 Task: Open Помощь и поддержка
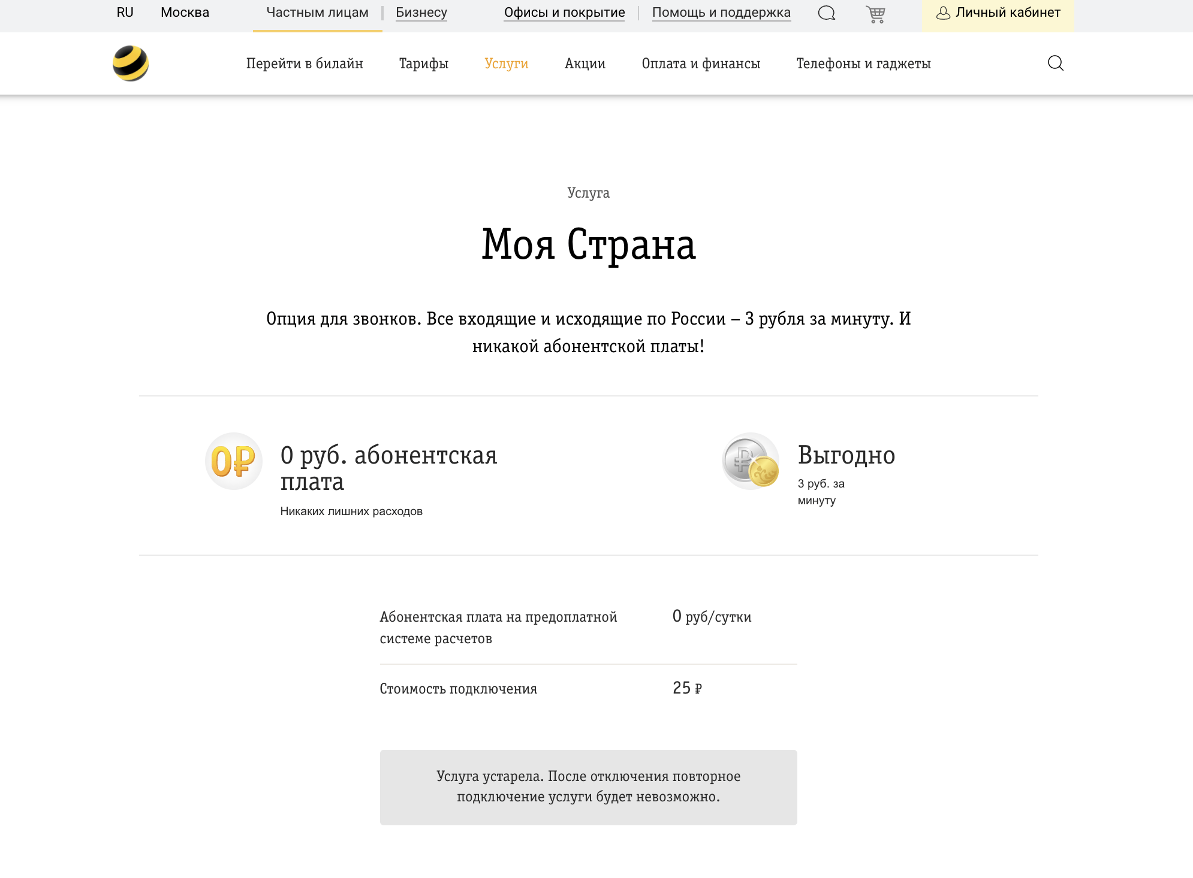721,12
